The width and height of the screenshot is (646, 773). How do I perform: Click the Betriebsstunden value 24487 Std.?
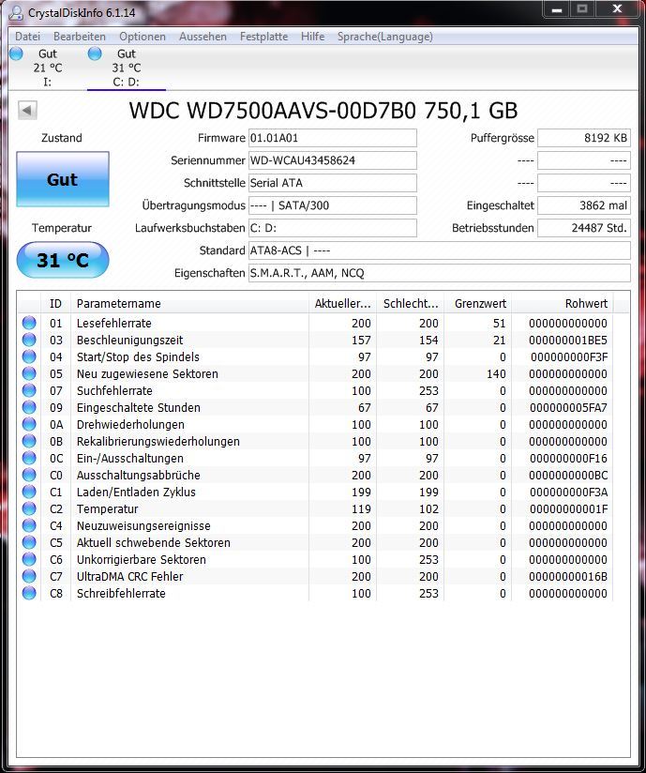tap(584, 228)
